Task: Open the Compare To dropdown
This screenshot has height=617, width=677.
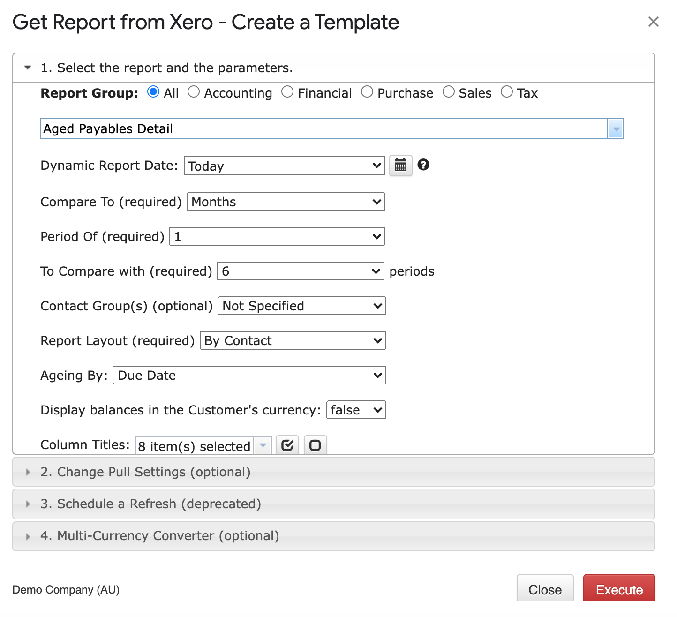Action: coord(286,202)
